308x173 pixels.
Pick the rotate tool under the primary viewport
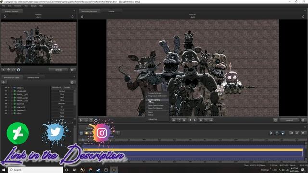13,70
